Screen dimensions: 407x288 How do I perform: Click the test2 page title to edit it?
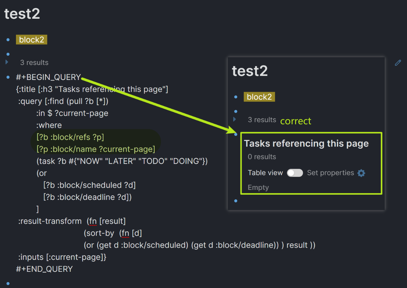pos(22,13)
